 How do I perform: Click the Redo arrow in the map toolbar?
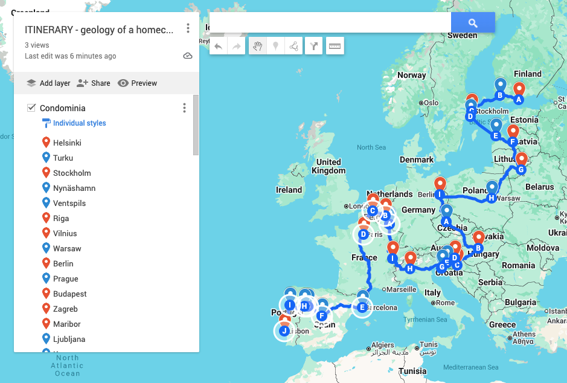237,46
